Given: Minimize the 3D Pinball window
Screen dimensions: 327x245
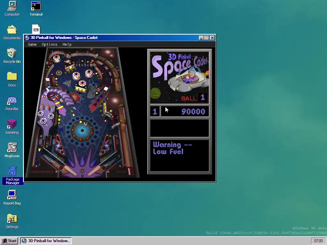Looking at the screenshot, I should point(201,38).
